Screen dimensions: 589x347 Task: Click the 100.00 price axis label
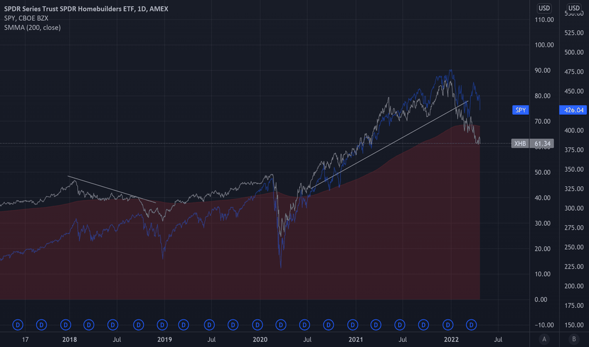tap(544, 45)
